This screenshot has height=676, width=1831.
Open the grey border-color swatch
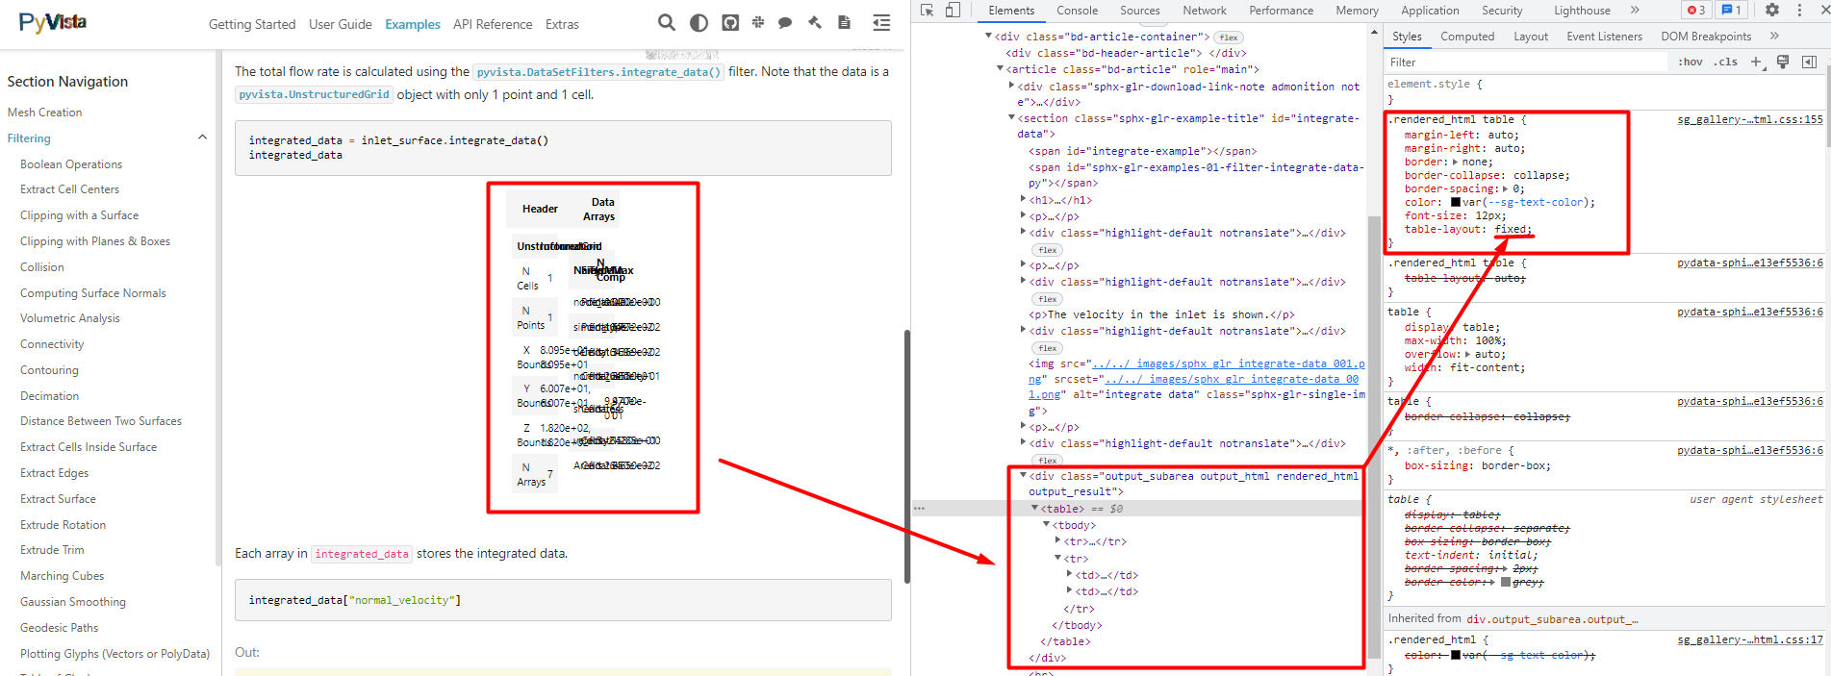click(1506, 582)
